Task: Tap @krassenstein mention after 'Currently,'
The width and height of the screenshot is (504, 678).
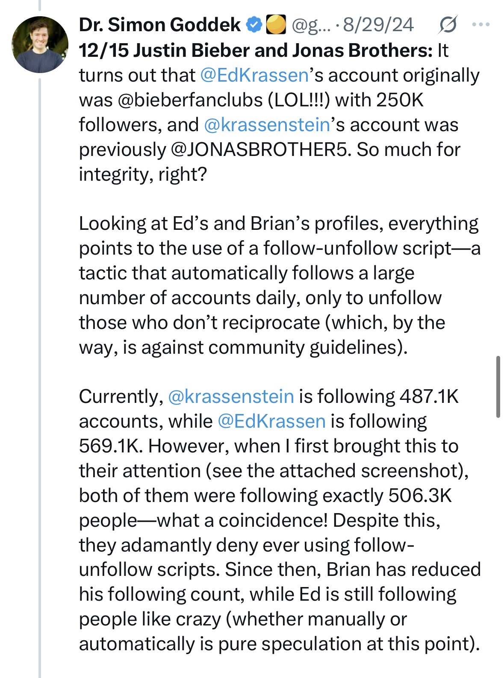Action: click(x=231, y=396)
